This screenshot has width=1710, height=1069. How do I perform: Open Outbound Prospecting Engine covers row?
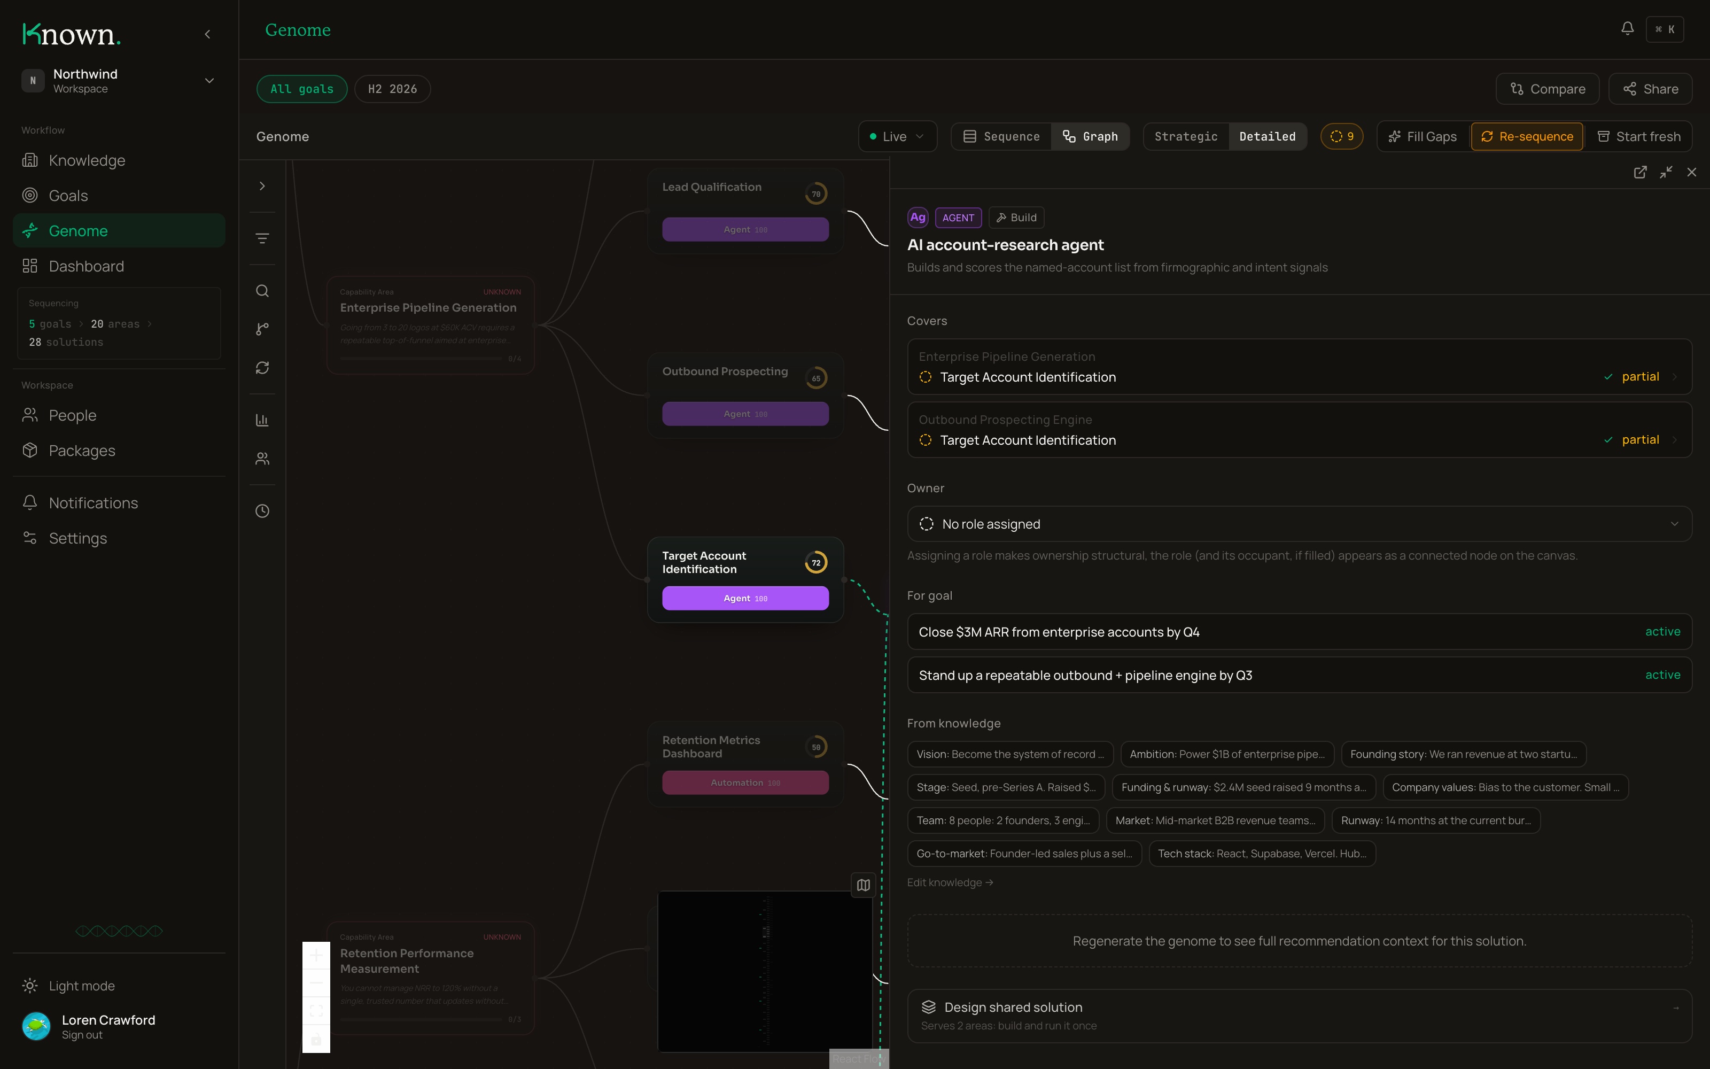[1299, 430]
